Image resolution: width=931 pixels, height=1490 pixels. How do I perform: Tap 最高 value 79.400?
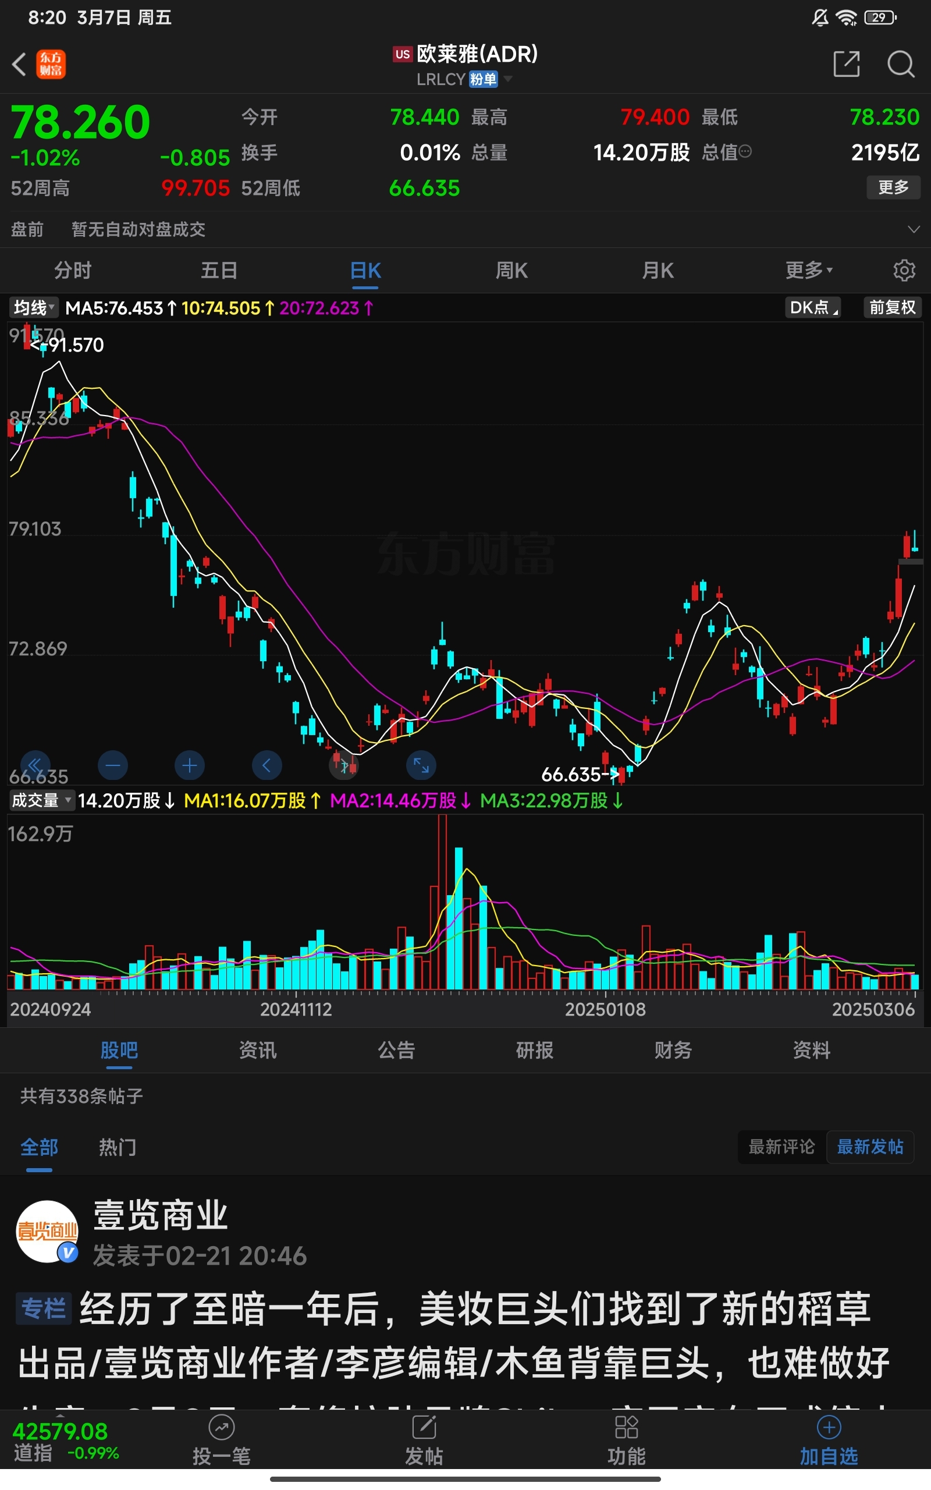tap(655, 116)
